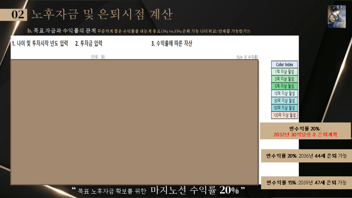Click the orange note about 5% vs 15%
The width and height of the screenshot is (352, 198).
(174, 31)
